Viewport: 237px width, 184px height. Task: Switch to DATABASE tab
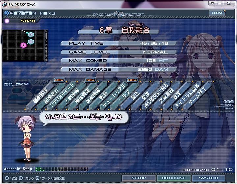pos(173,178)
